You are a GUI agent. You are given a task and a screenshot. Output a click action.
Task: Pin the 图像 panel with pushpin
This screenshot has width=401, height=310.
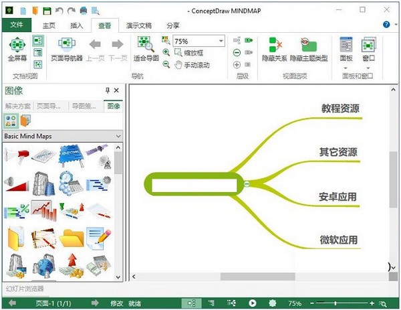pos(107,90)
